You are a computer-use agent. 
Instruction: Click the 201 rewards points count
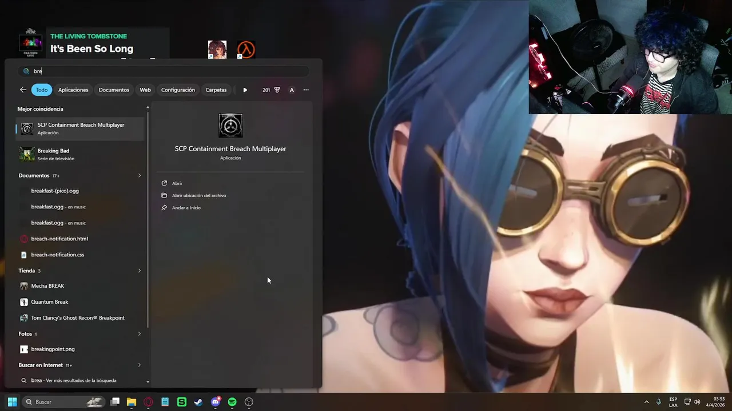point(266,90)
